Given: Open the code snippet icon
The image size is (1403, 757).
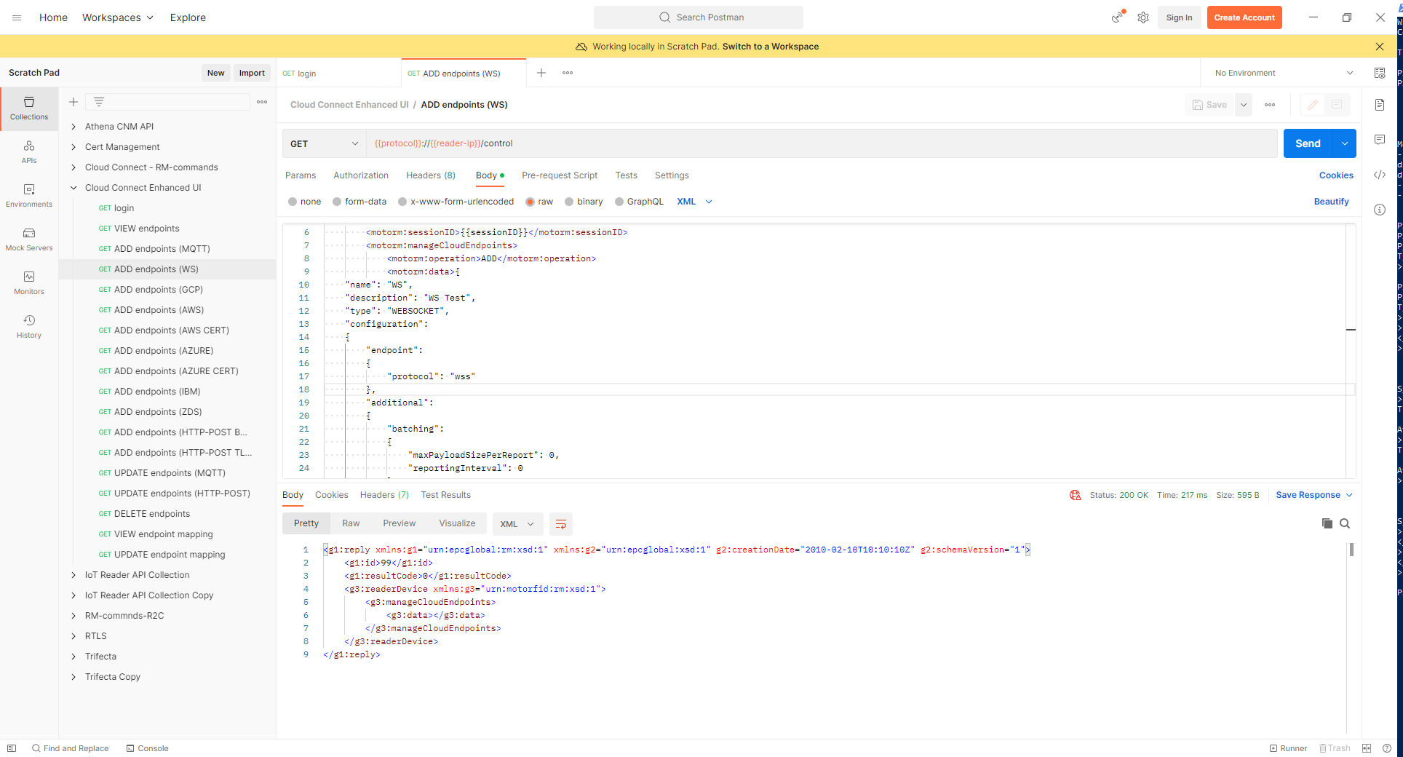Looking at the screenshot, I should pos(1380,175).
